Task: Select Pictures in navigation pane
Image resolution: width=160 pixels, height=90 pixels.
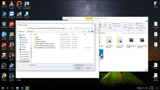Action: [x=23, y=47]
